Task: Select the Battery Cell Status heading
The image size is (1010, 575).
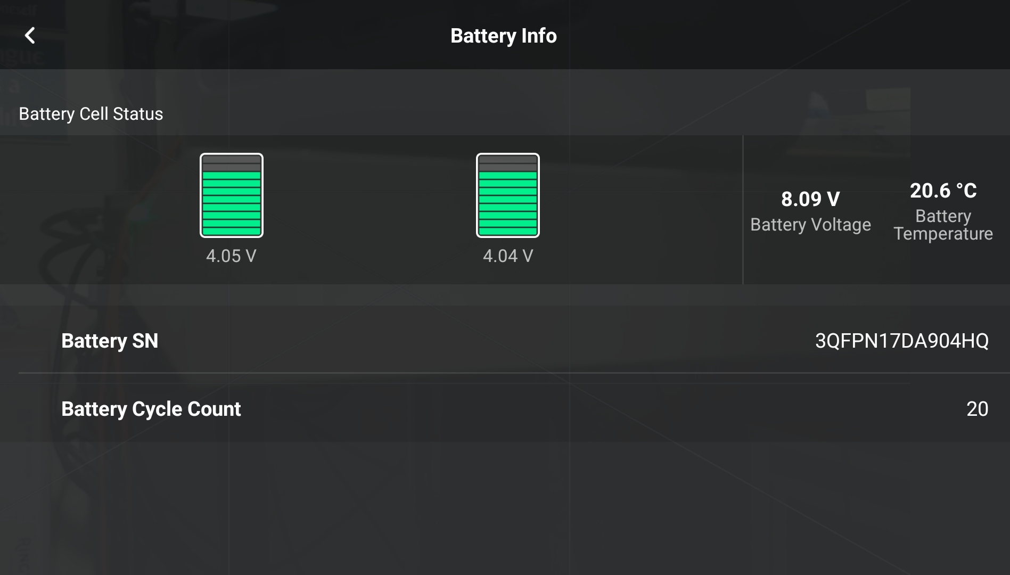Action: pyautogui.click(x=91, y=114)
